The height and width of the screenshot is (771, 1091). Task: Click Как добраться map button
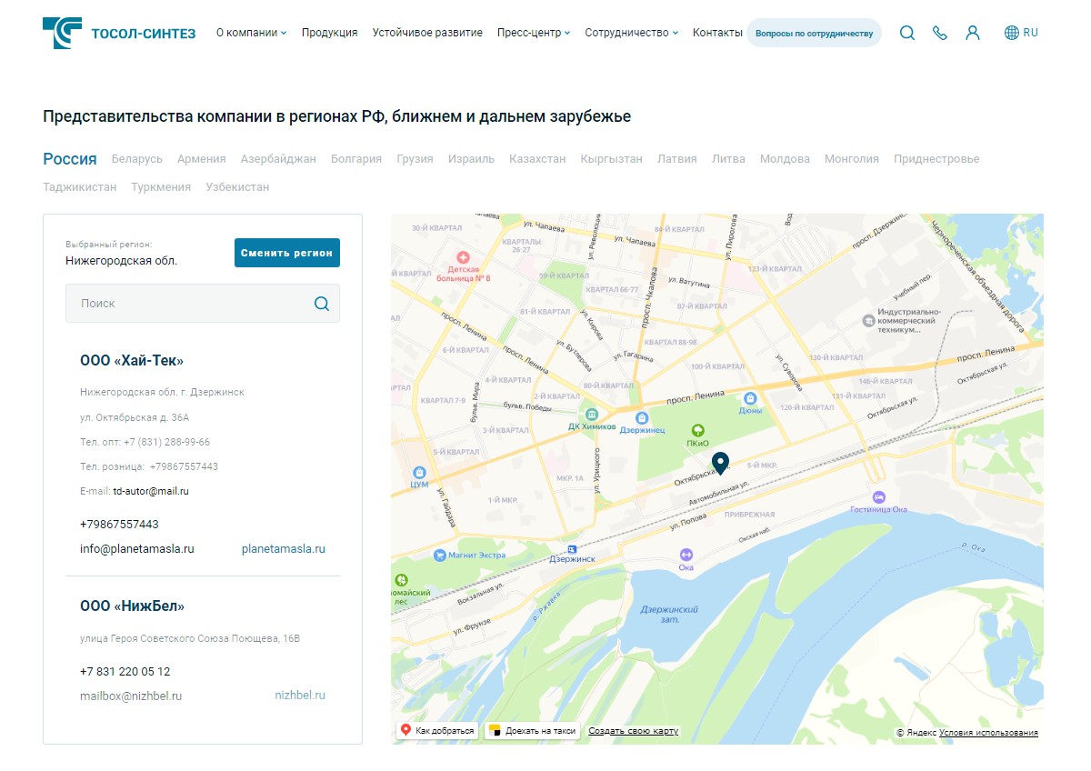pyautogui.click(x=438, y=730)
